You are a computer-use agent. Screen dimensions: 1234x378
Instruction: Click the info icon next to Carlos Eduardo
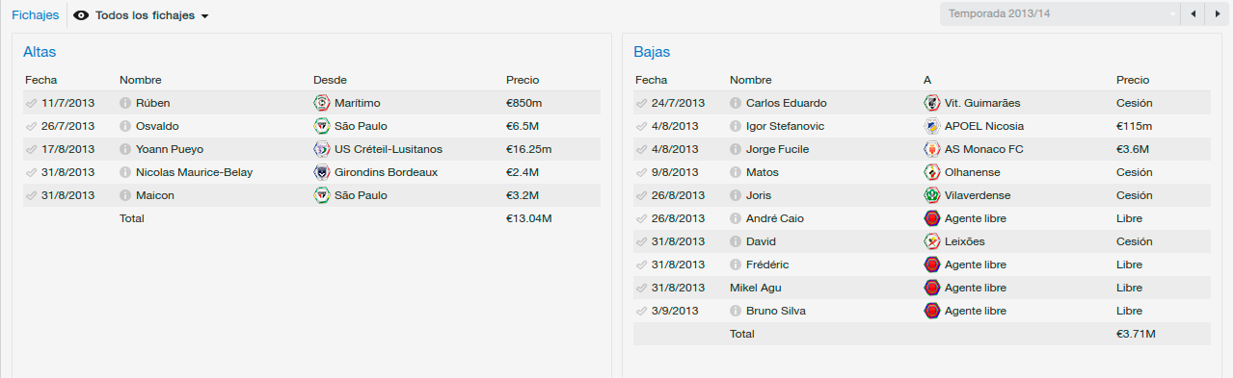[x=736, y=103]
